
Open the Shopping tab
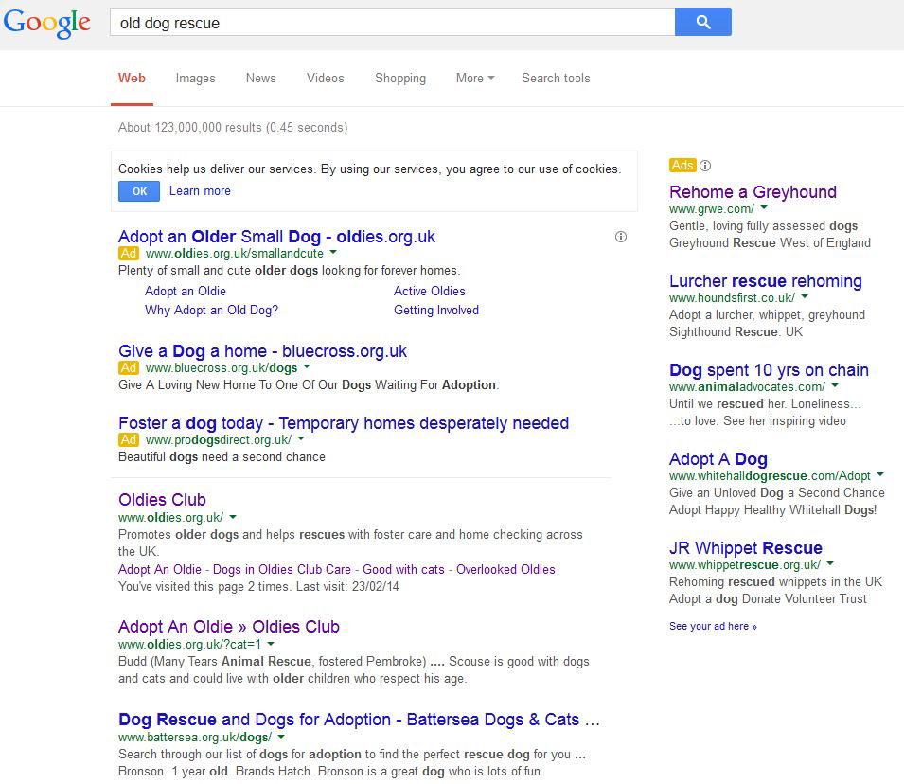400,79
